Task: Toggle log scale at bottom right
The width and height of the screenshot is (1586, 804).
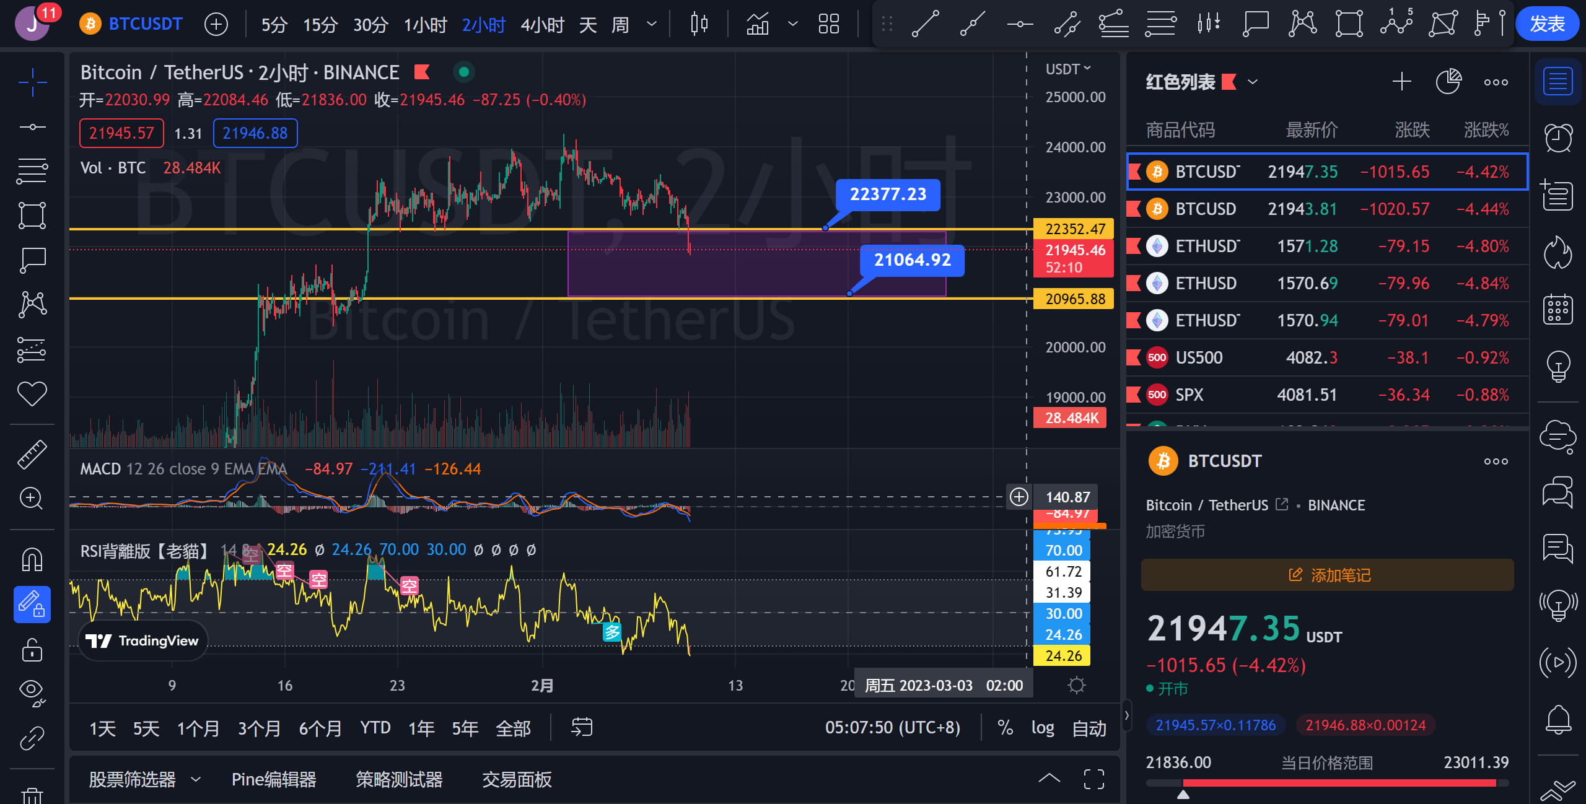Action: coord(1043,728)
